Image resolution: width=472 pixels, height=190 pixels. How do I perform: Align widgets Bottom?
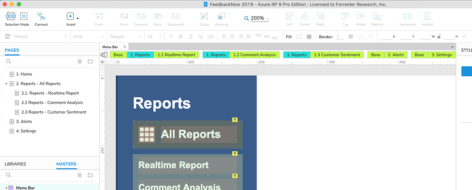point(377,16)
